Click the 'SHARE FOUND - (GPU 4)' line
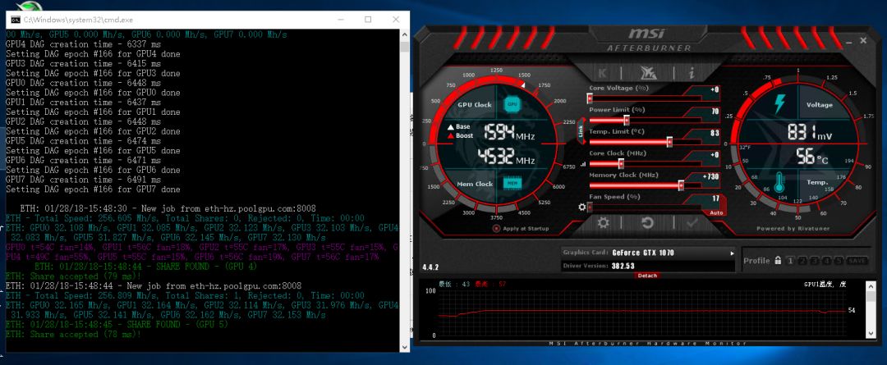 (146, 266)
